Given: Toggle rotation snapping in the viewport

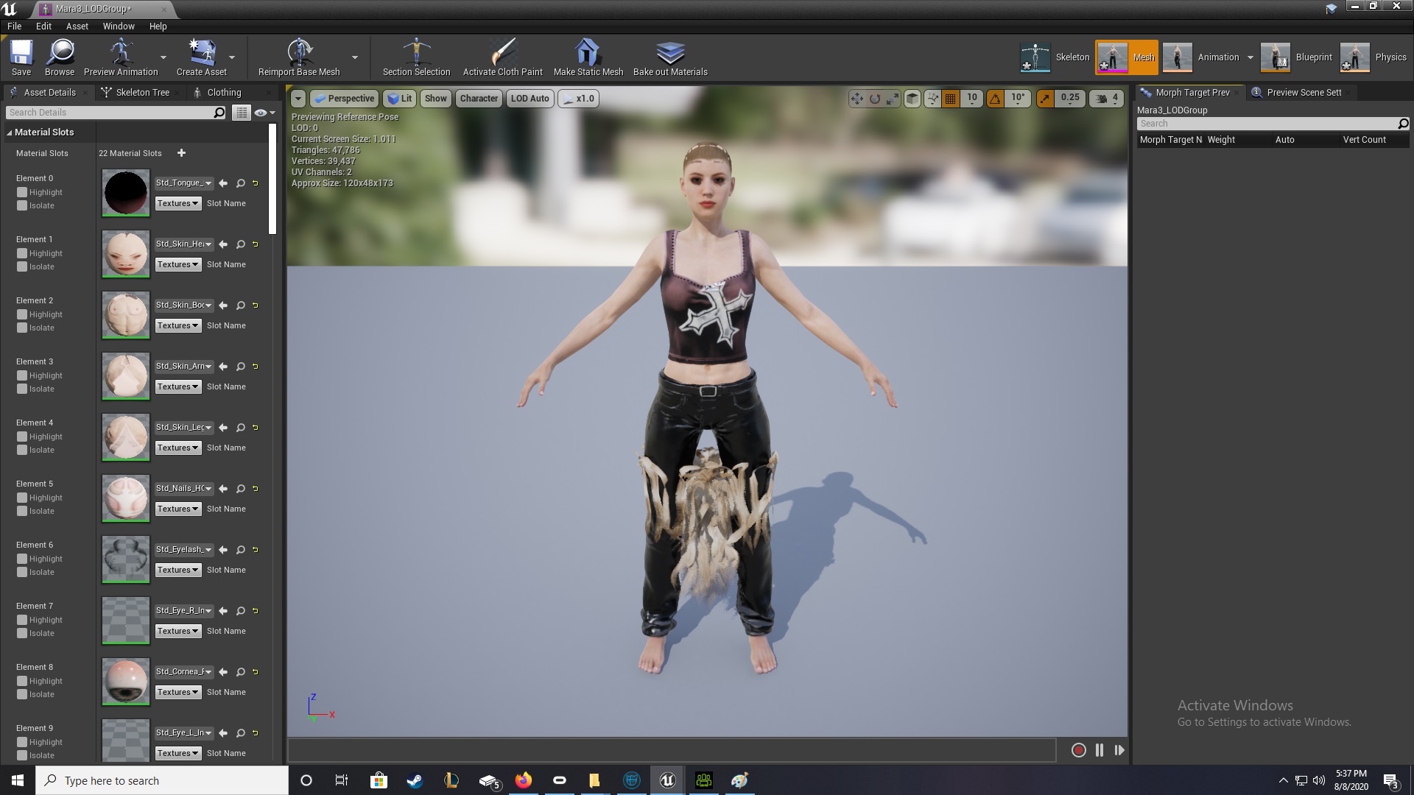Looking at the screenshot, I should (x=995, y=99).
